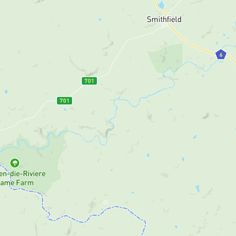Click the blue pentagon route 6 shield

[221, 54]
